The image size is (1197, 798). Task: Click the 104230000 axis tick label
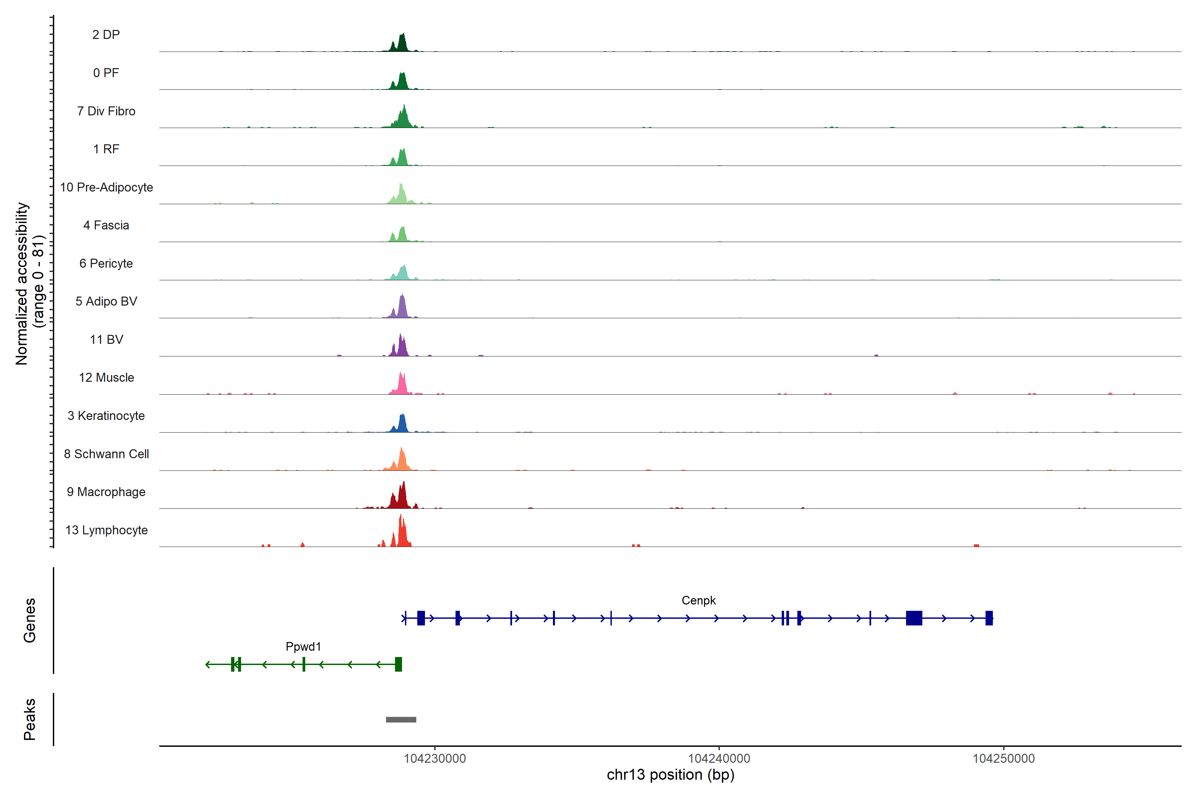[x=435, y=758]
